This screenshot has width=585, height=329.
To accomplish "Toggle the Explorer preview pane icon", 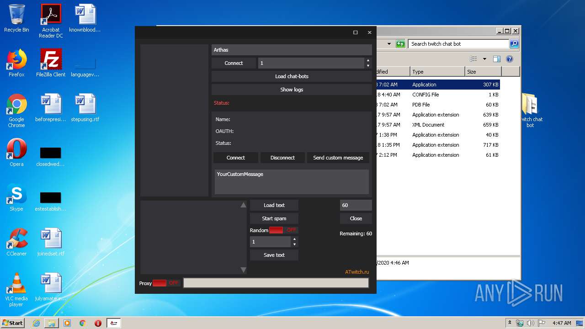I will click(x=497, y=59).
